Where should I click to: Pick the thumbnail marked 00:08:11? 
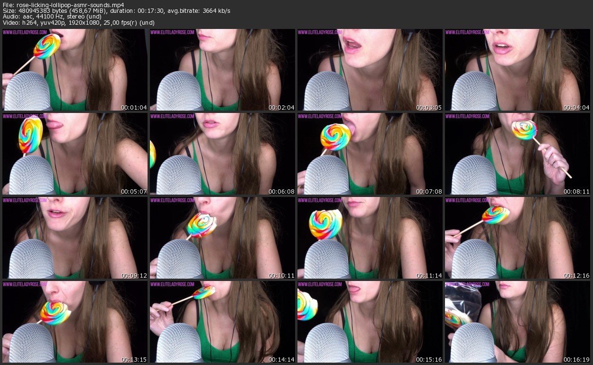point(517,154)
